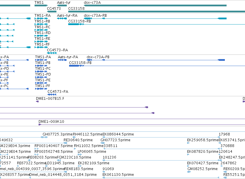Click EST EK259058.5prime

[203, 140]
